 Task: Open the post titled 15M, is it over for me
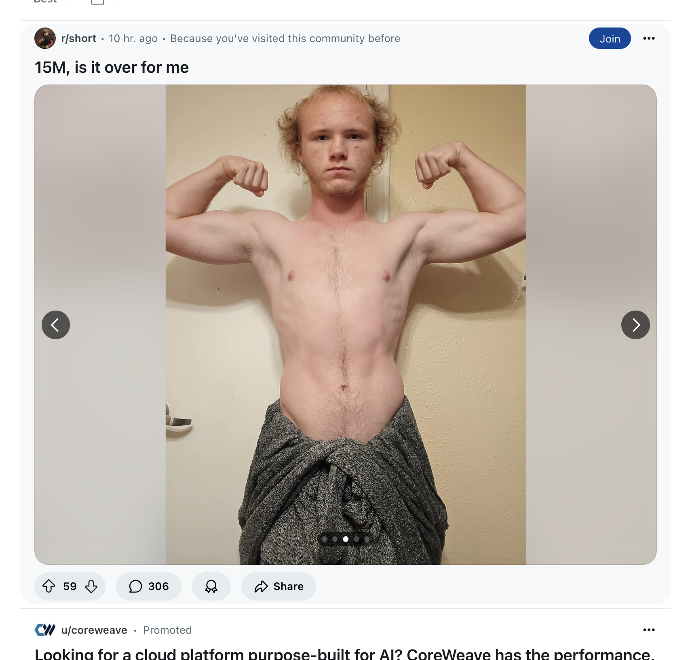[112, 67]
